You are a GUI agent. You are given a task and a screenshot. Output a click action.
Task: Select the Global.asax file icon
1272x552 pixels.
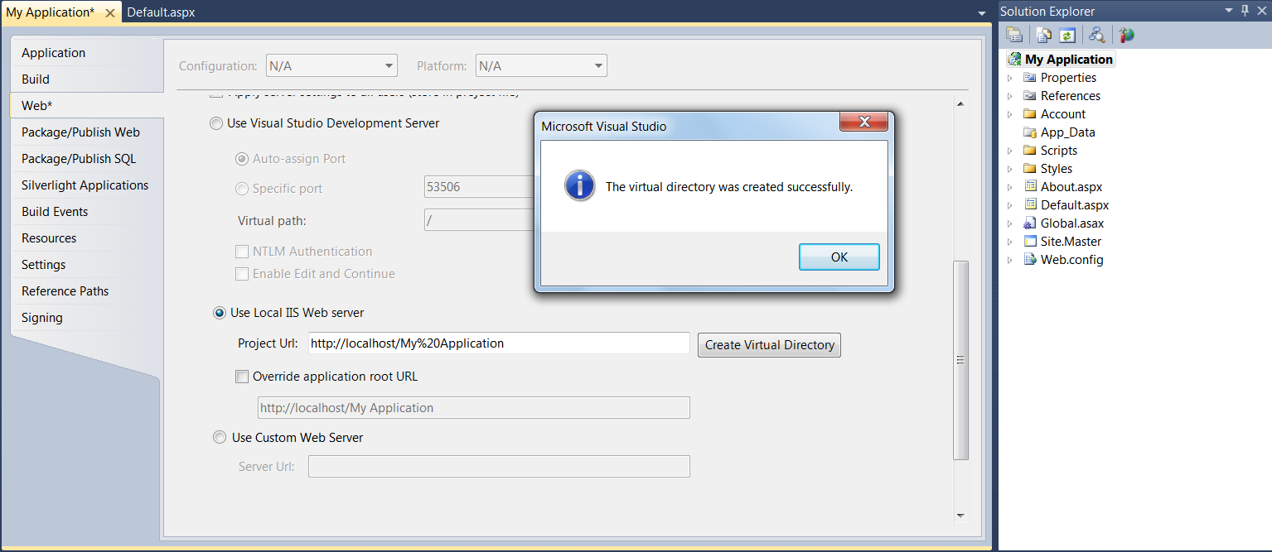click(x=1030, y=223)
